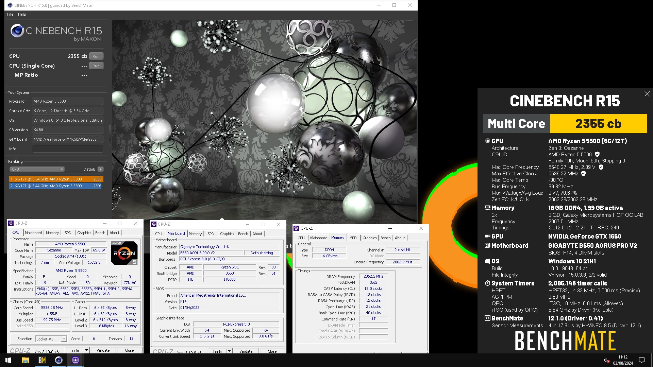This screenshot has height=367, width=653.
Task: Click verified shield next to CPUID
Action: click(597, 154)
